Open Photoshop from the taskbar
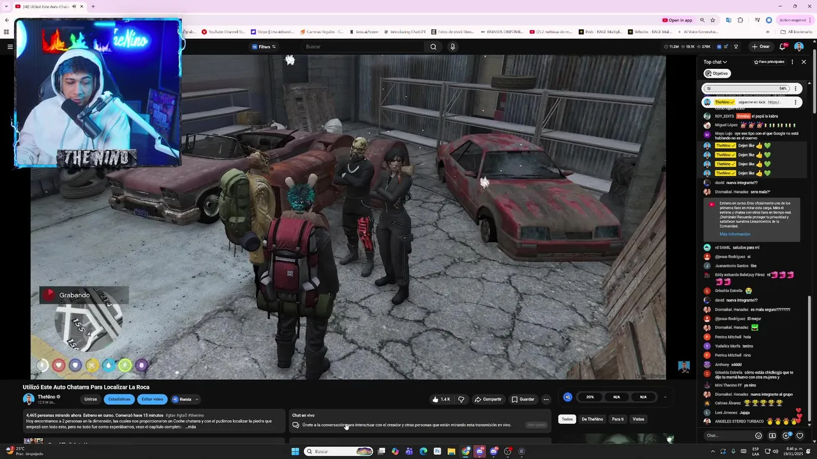817x459 pixels. coord(437,451)
